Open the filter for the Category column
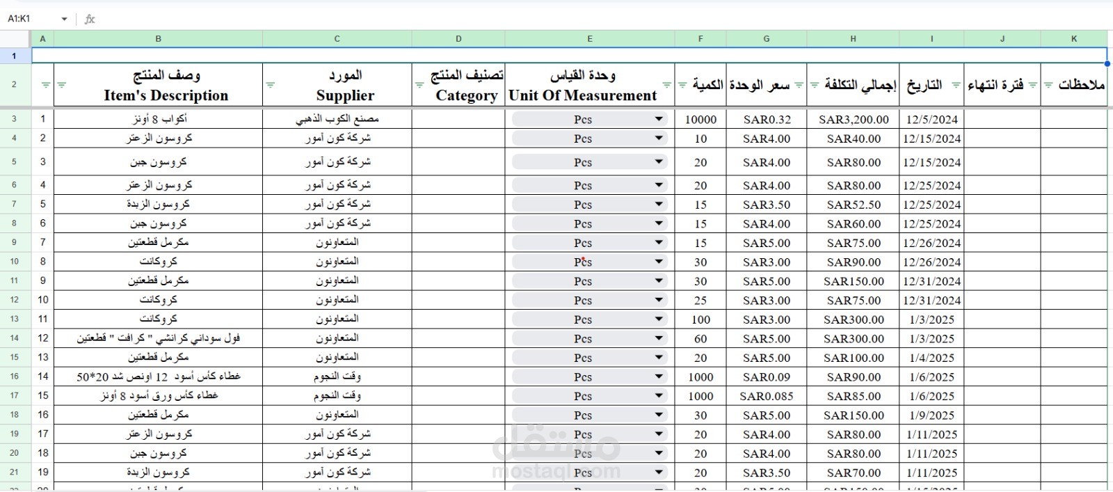Image resolution: width=1113 pixels, height=492 pixels. point(419,85)
